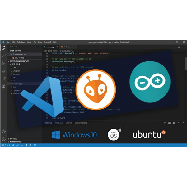Click code line 17 String header
This screenshot has width=187, height=187.
point(59,70)
